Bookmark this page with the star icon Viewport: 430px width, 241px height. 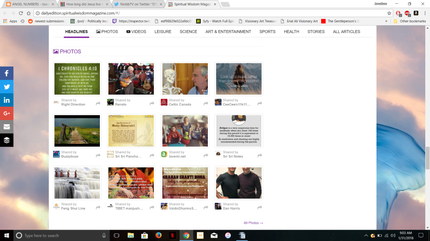pos(389,13)
